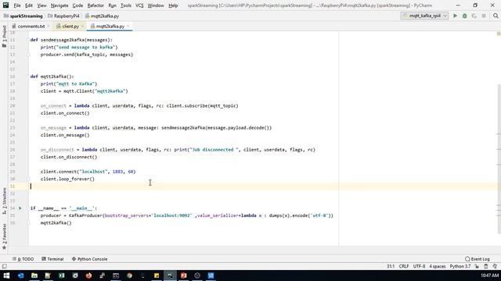The image size is (501, 281).
Task: Change line separator CRLF in status bar
Action: pos(404,266)
